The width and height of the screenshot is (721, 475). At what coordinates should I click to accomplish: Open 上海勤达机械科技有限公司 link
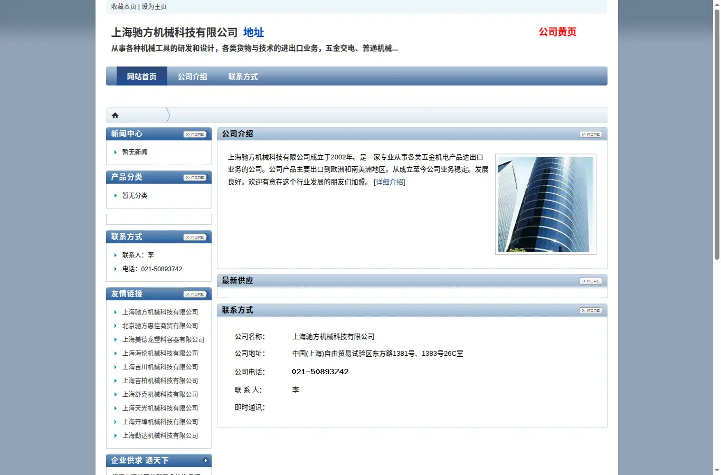160,436
